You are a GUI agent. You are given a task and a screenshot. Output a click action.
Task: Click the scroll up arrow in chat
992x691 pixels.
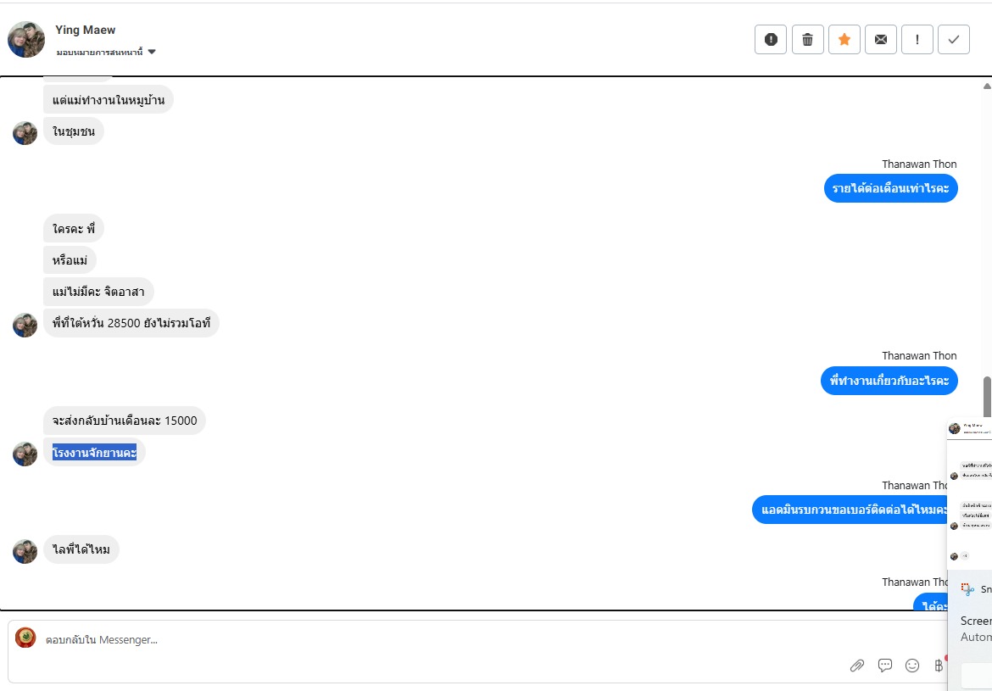986,86
